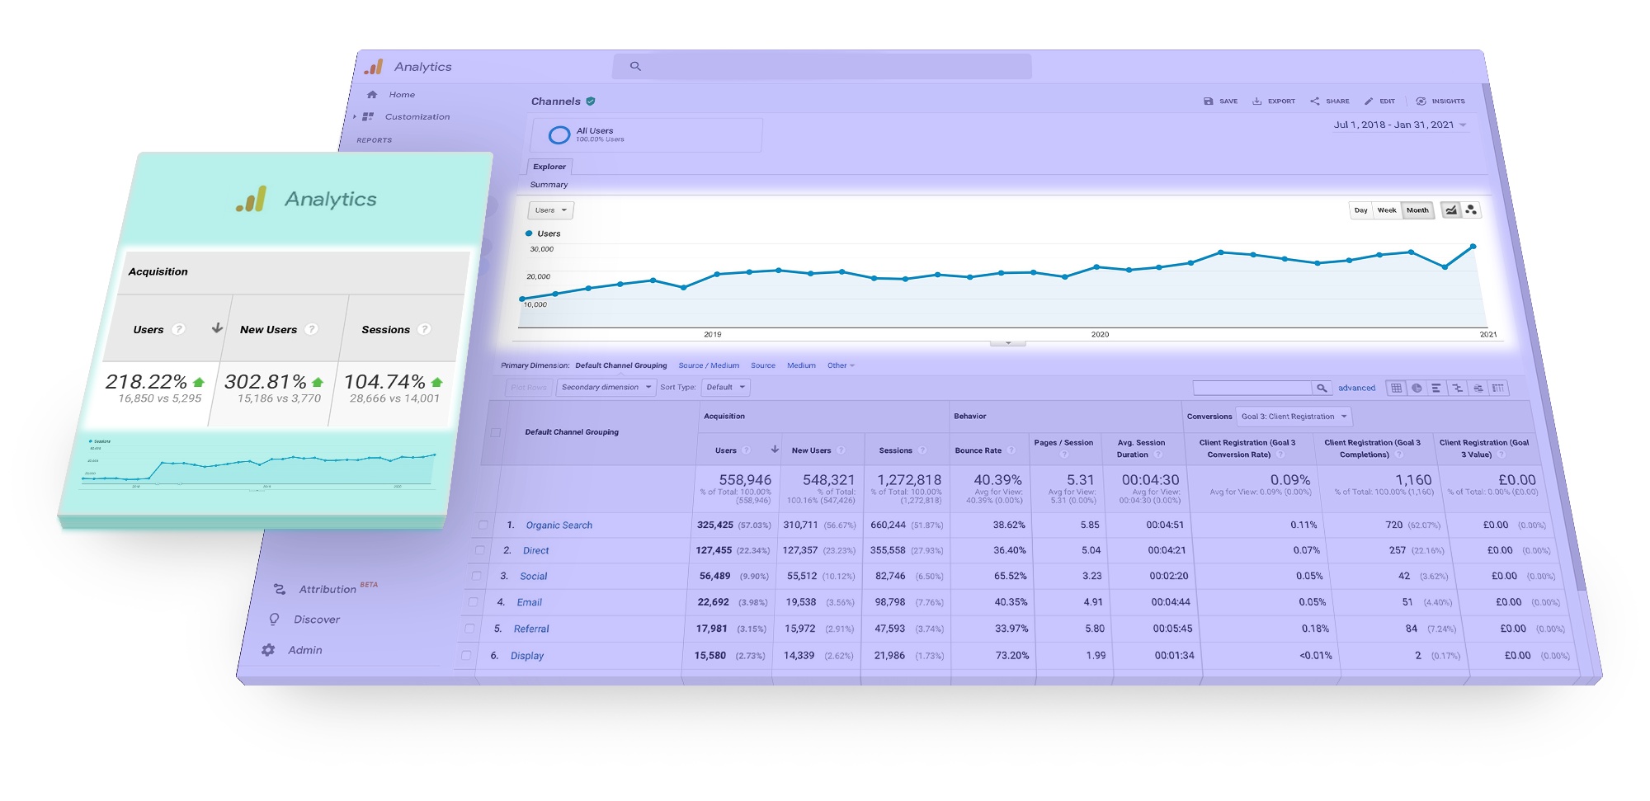Screen dimensions: 1650x801
Task: Open the Organic Search channel link
Action: 559,525
